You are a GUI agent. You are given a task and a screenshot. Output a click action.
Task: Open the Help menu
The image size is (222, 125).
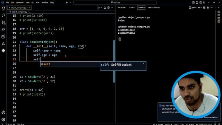tap(52, 2)
